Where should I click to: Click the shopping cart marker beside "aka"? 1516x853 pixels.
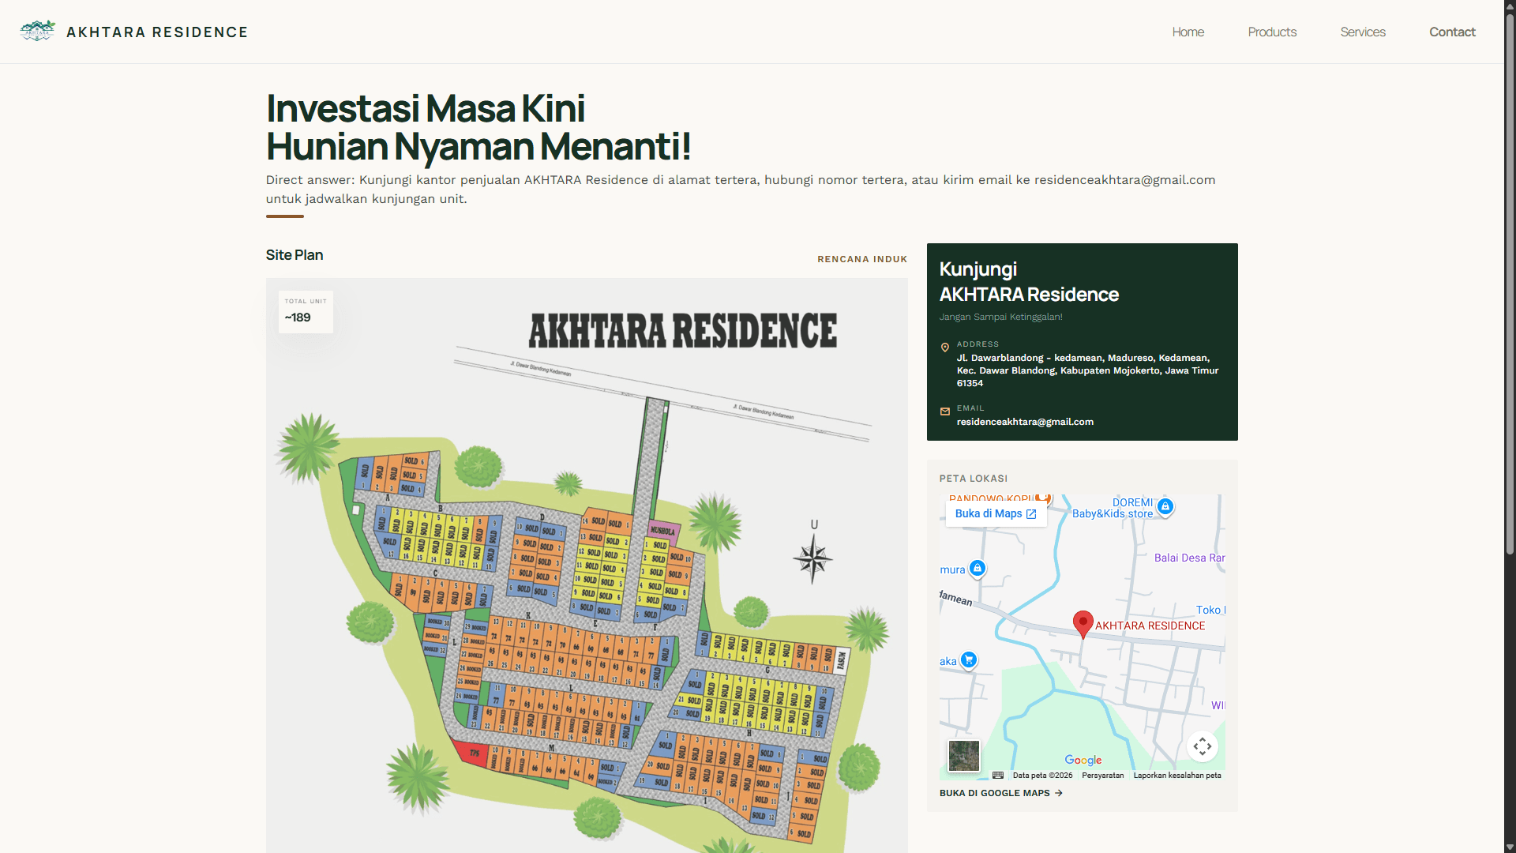[x=969, y=659]
